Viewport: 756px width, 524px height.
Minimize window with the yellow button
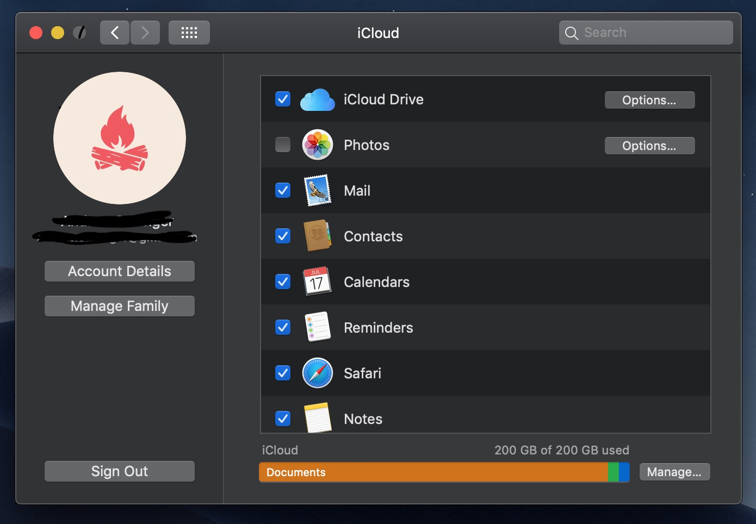[58, 33]
